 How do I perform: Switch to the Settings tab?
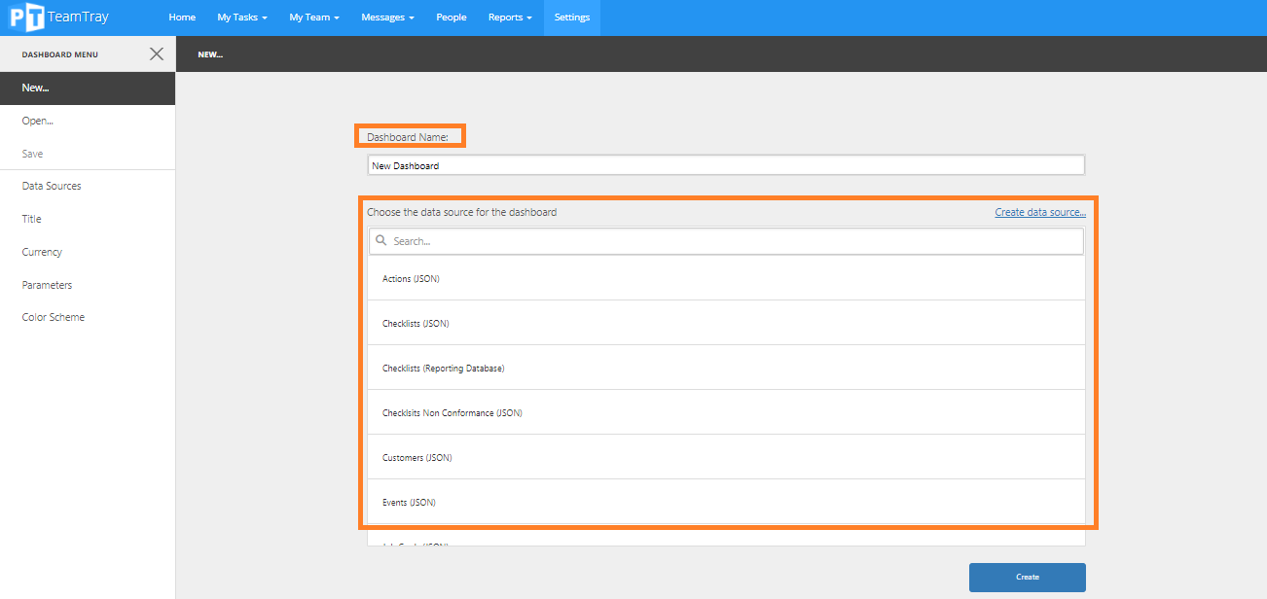pyautogui.click(x=571, y=17)
